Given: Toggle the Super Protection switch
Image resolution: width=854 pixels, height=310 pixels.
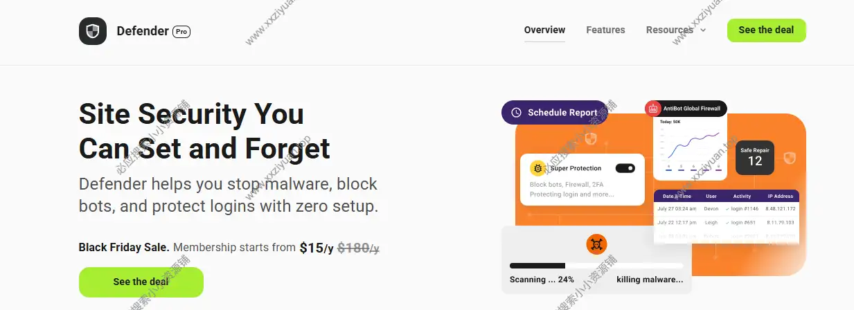Looking at the screenshot, I should [625, 168].
